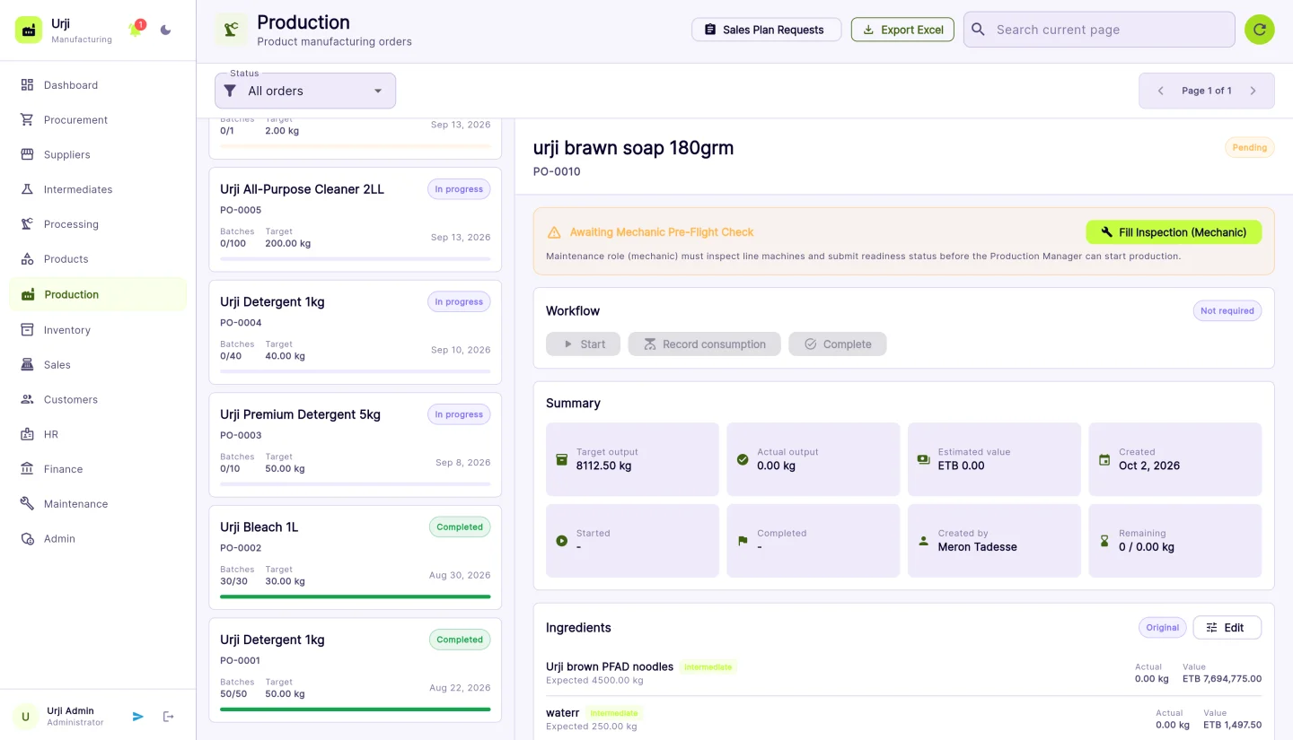Click the Products icon in sidebar
The image size is (1293, 740).
pyautogui.click(x=27, y=259)
